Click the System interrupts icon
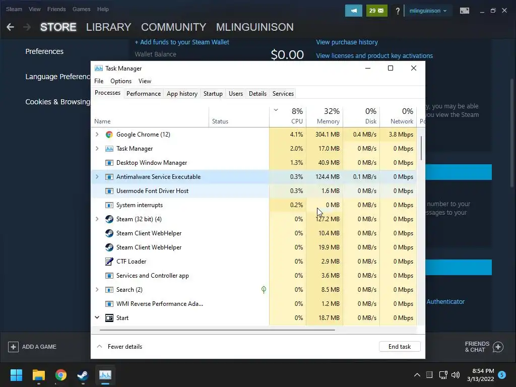 [x=109, y=205]
